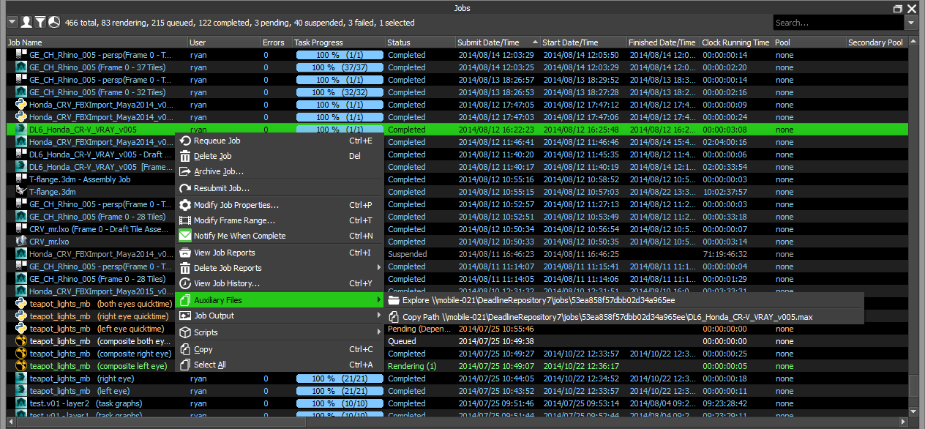
Task: Choose Requeue Job from context menu
Action: [x=280, y=141]
